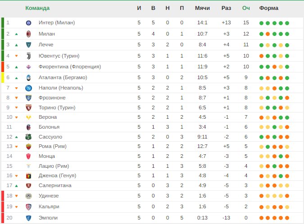Click Empoli's last orange form dot

[x=287, y=218]
